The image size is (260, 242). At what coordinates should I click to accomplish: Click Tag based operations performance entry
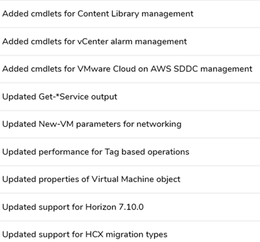pyautogui.click(x=130, y=152)
